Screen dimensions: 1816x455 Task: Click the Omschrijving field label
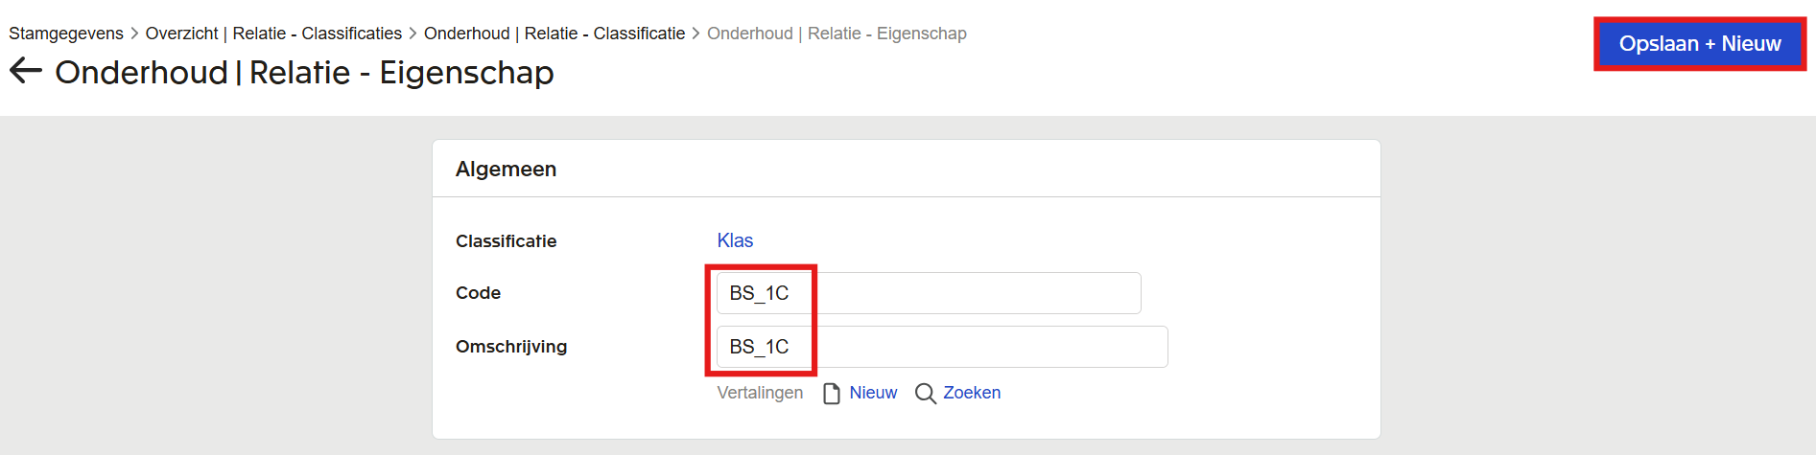511,347
